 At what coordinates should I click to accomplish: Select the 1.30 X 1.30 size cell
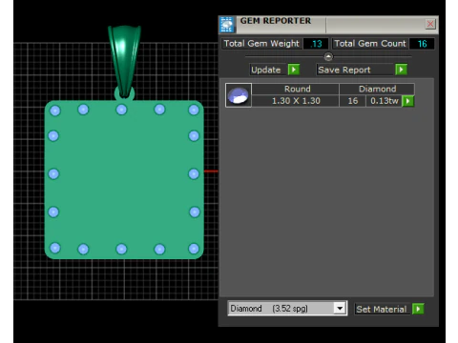(296, 101)
